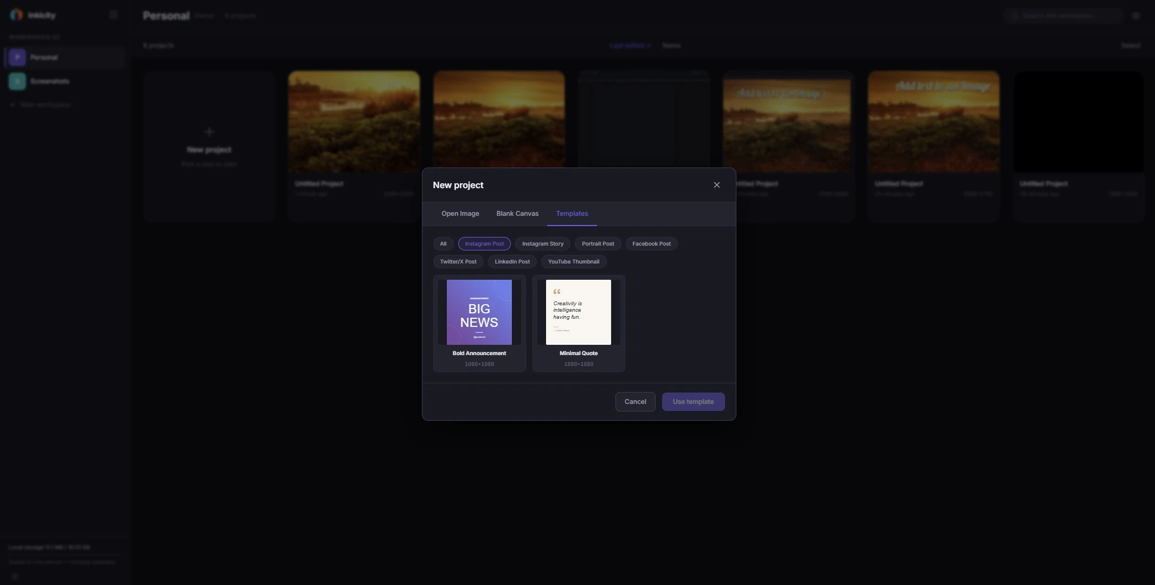Click the Inkicity logo icon
The image size is (1155, 585).
(16, 15)
